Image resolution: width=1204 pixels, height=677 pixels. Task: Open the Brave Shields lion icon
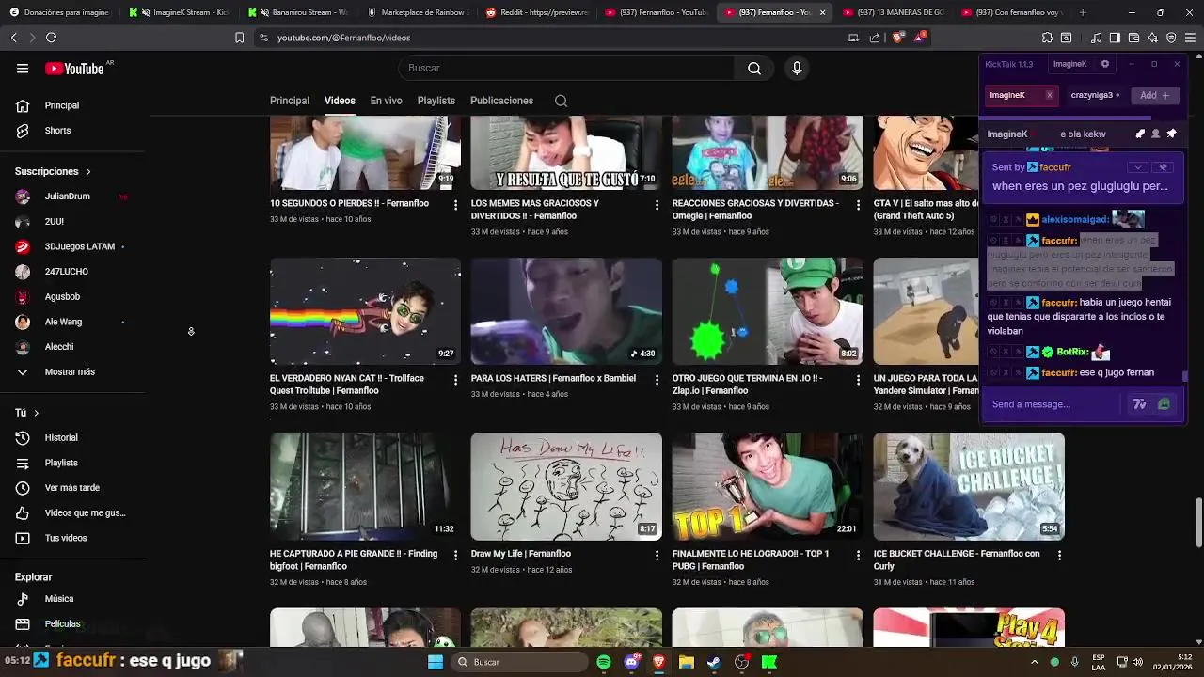pos(897,38)
